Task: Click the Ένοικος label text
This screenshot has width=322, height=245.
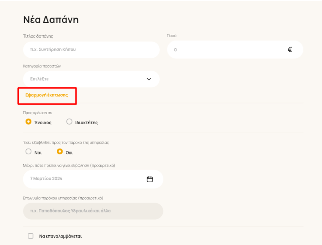Action: pyautogui.click(x=43, y=123)
